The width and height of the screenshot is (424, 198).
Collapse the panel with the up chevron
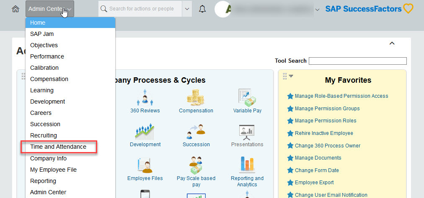(x=392, y=43)
